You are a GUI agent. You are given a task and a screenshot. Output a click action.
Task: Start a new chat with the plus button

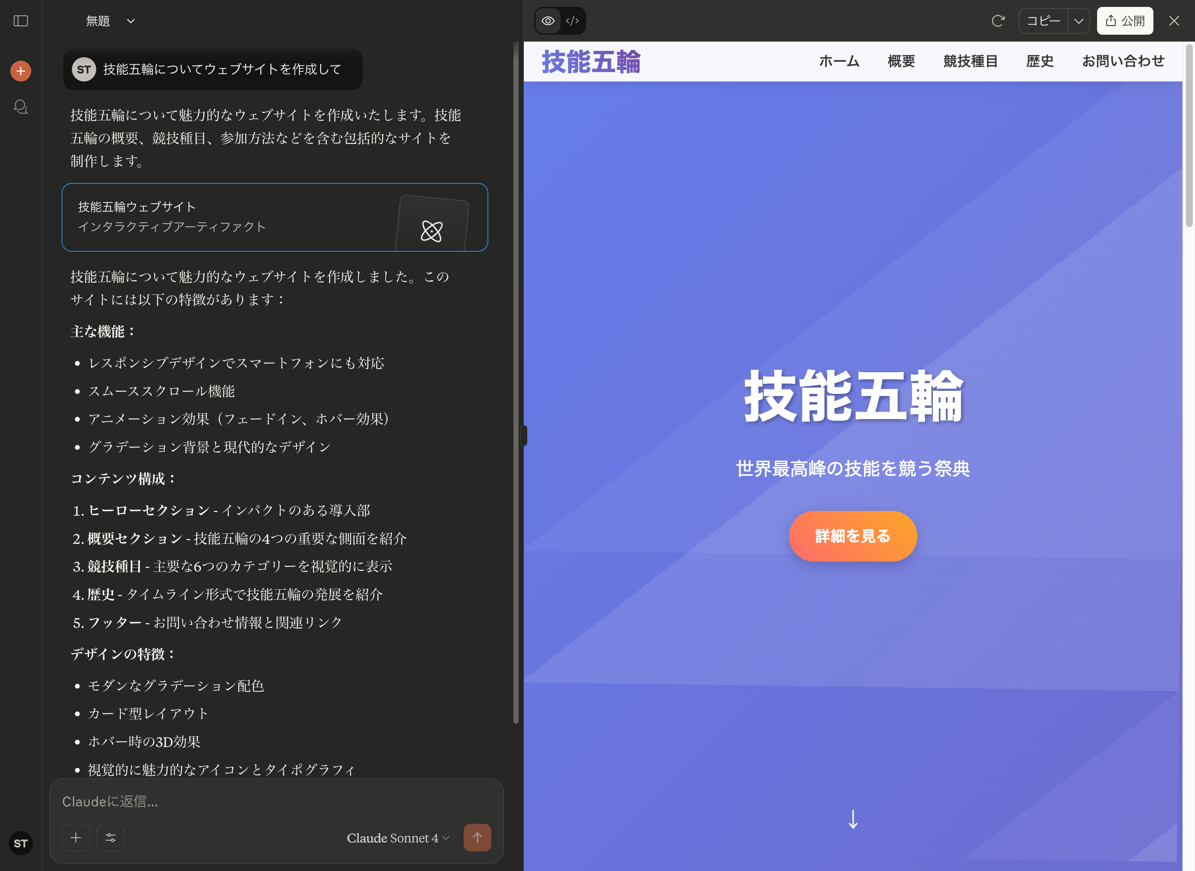[20, 71]
